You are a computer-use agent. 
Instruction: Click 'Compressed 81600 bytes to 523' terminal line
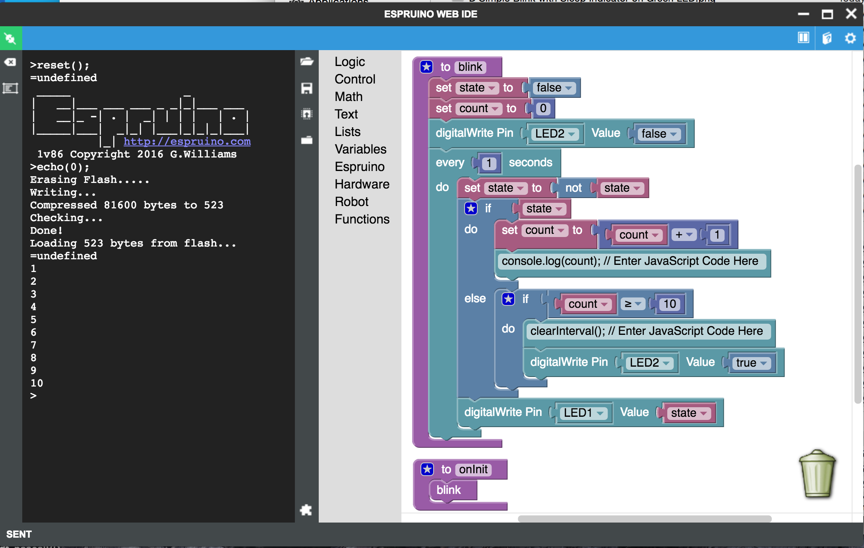(x=127, y=205)
